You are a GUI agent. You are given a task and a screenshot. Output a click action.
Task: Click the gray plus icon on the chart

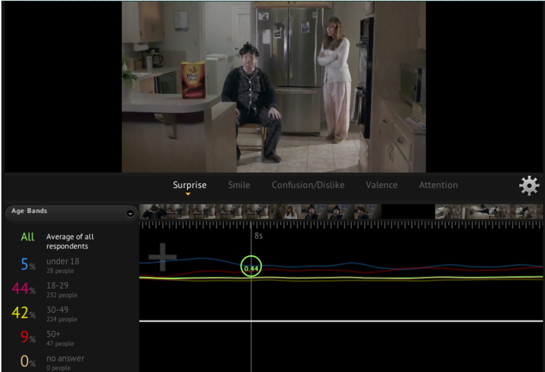click(x=162, y=257)
